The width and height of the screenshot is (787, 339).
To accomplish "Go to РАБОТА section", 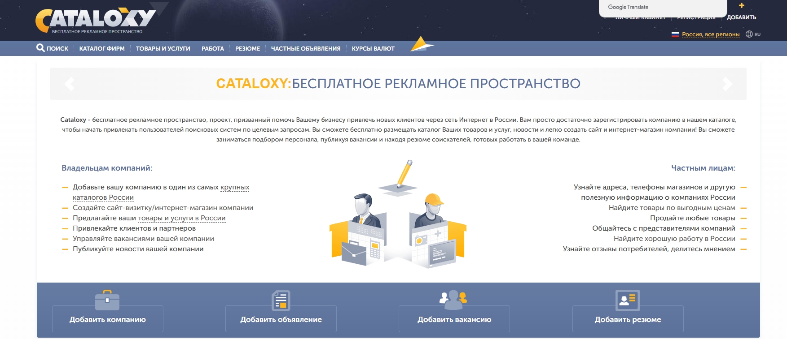I will click(x=213, y=48).
